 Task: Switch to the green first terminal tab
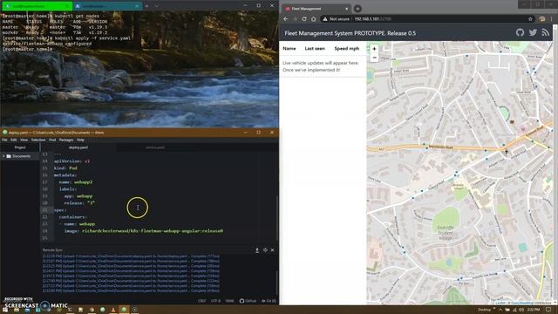37,6
